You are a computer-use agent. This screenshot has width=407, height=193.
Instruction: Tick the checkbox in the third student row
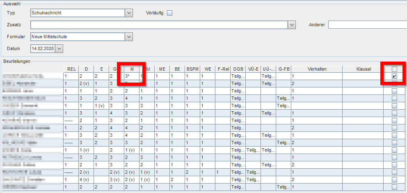point(394,91)
